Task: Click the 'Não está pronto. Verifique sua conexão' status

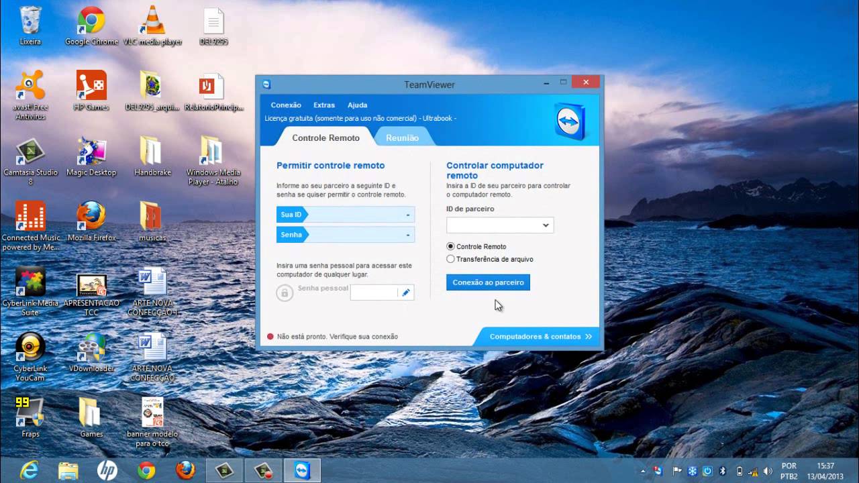Action: click(338, 337)
